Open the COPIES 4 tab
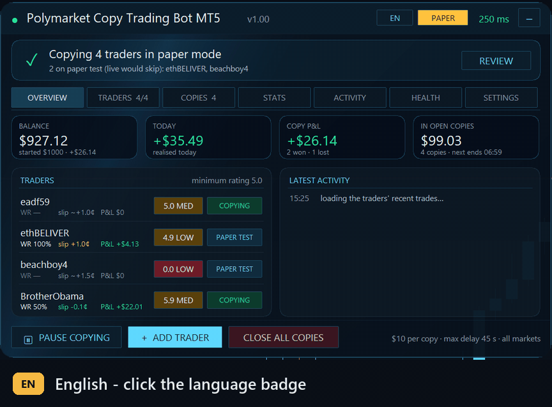 199,98
